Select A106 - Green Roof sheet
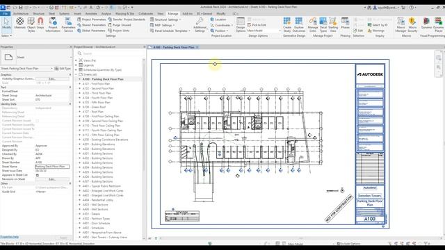The image size is (445, 250). 94,107
